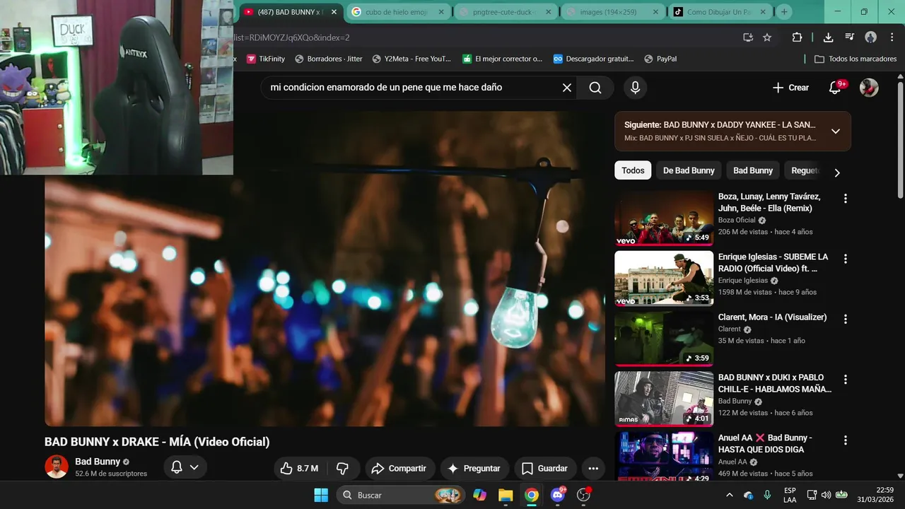Screen dimensions: 905x509
Task: Open the Bad Bunny channel avatar
Action: click(x=57, y=467)
